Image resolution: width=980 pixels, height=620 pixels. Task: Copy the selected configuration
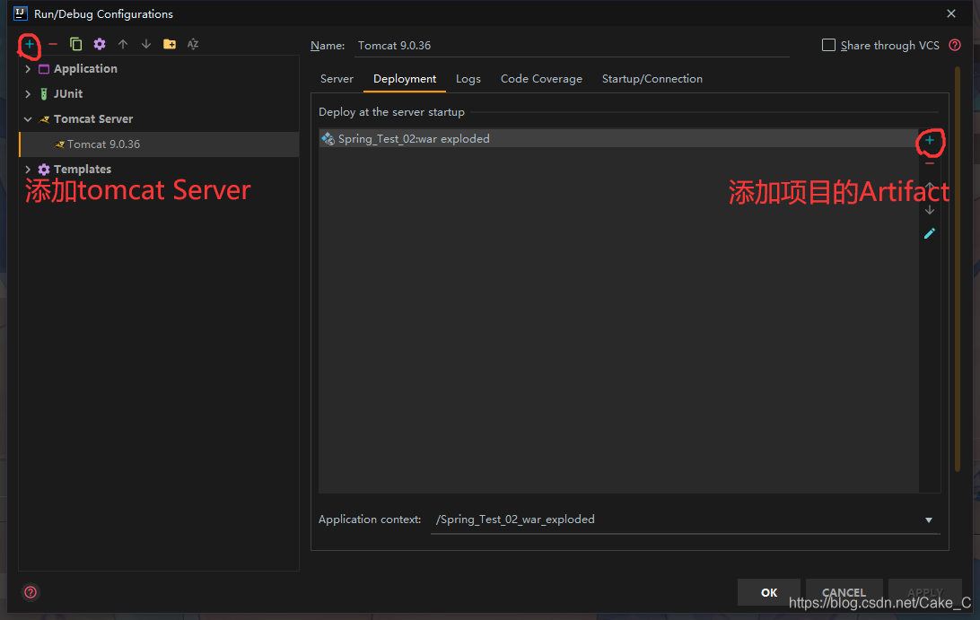(76, 44)
